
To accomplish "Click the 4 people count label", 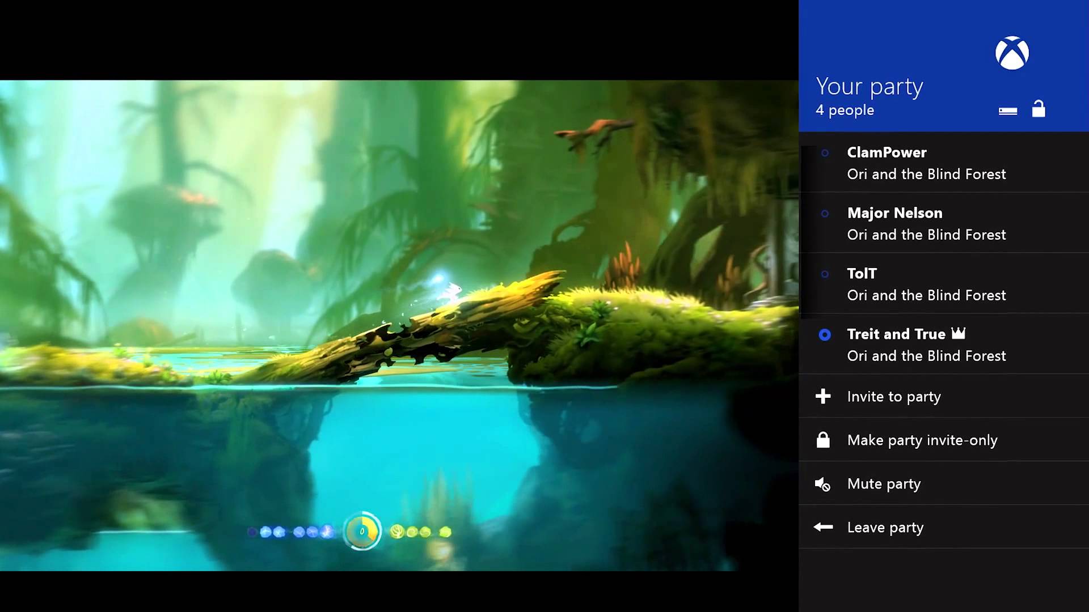I will [845, 110].
